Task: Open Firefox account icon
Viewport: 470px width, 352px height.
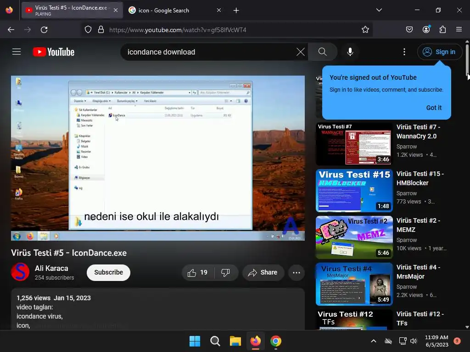Action: [426, 30]
